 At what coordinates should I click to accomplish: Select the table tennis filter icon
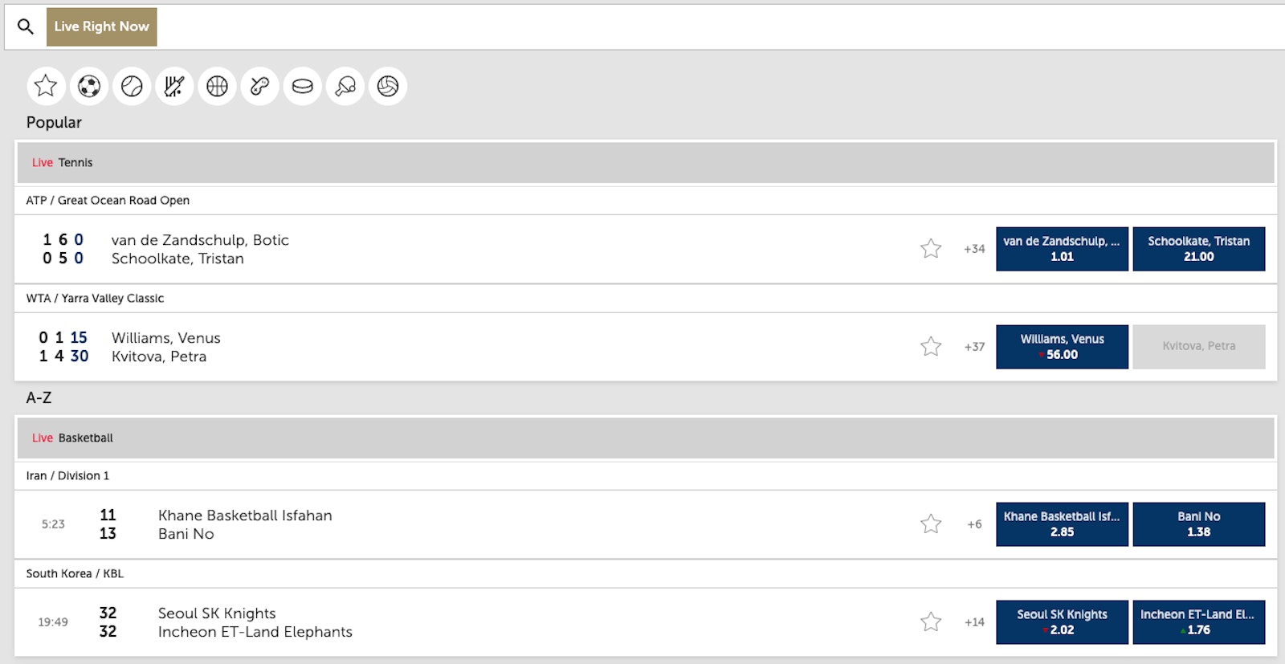[x=345, y=86]
